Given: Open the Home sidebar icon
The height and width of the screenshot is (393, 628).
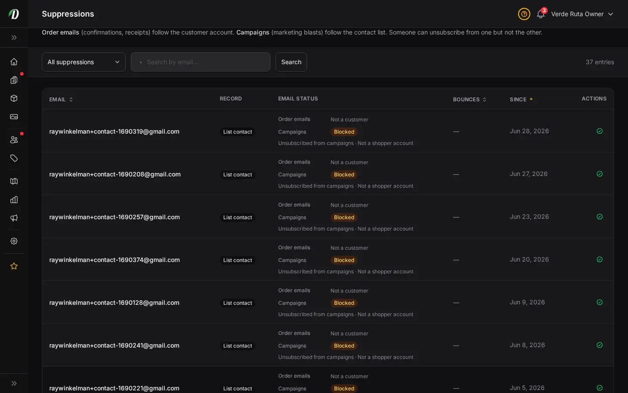Looking at the screenshot, I should (14, 62).
